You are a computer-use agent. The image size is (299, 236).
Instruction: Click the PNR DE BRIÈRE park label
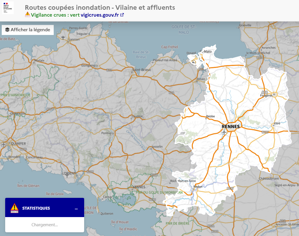point(178,223)
